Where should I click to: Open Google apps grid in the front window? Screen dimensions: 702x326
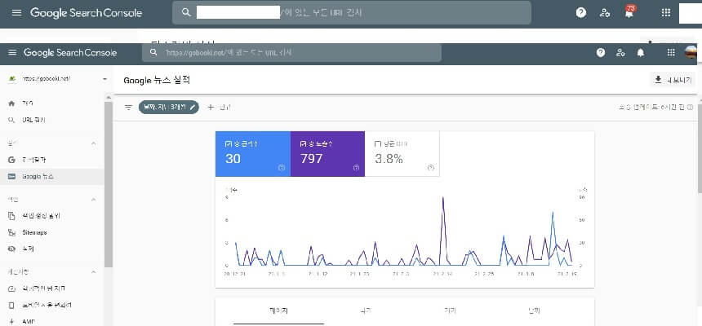click(x=671, y=52)
